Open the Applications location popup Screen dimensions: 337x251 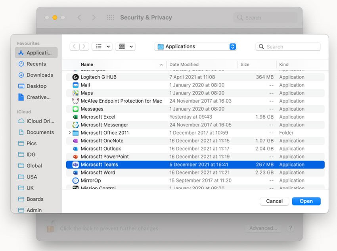[195, 46]
